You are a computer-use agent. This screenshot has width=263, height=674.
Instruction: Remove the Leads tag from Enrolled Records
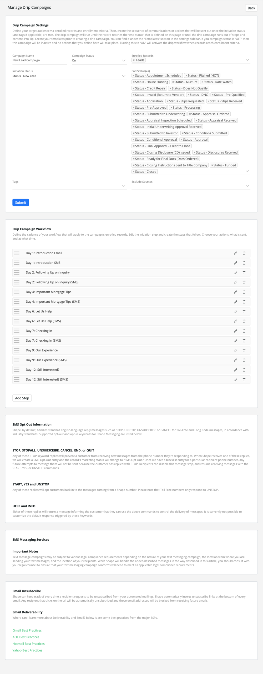[134, 60]
